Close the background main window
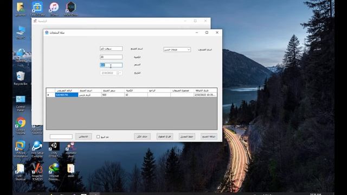This screenshot has height=195, width=347. (x=205, y=21)
